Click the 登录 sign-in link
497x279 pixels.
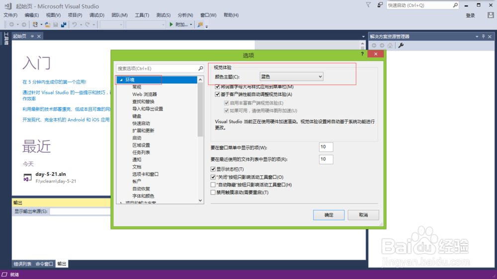coord(470,15)
